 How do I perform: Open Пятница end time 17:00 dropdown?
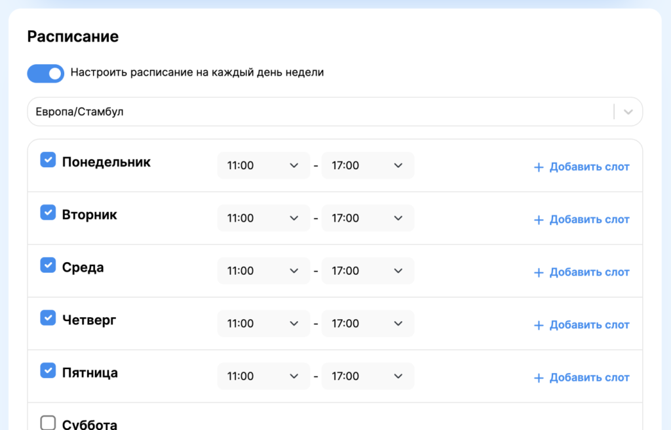(x=368, y=376)
